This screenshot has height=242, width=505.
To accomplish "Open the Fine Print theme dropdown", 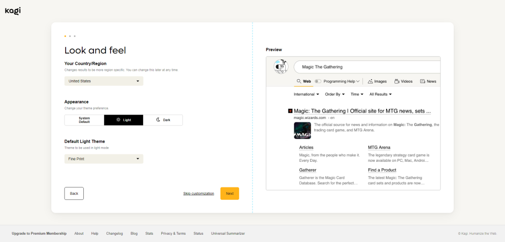I will tap(104, 159).
